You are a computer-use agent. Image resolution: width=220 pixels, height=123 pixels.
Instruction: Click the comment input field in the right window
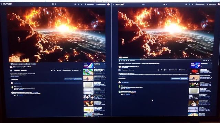tap(154, 83)
